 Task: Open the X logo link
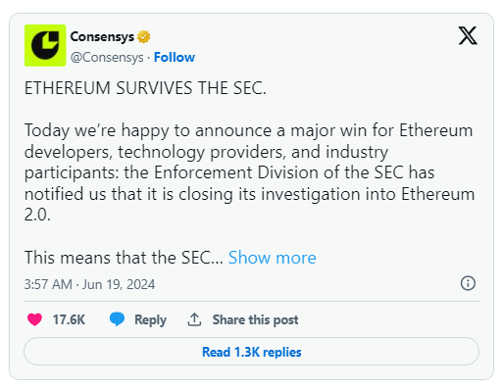click(468, 35)
